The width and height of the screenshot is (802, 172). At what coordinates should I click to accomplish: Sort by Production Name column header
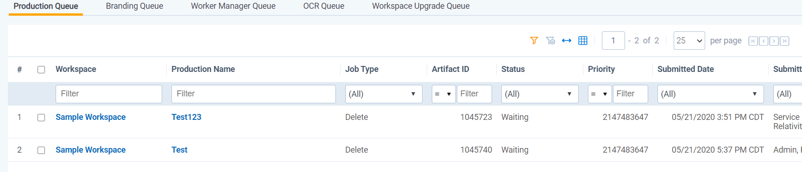point(203,69)
